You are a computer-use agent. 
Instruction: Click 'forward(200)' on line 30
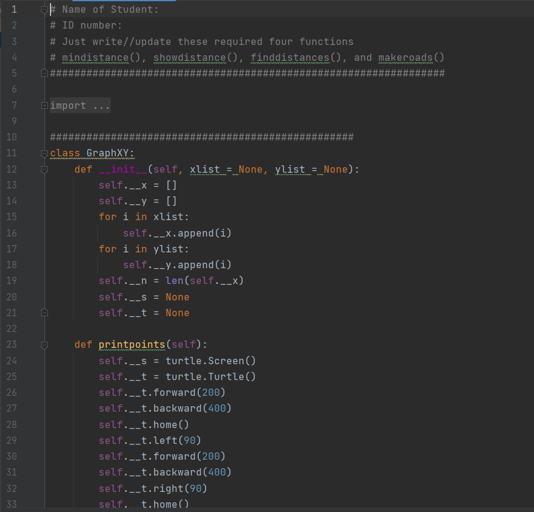pyautogui.click(x=189, y=456)
